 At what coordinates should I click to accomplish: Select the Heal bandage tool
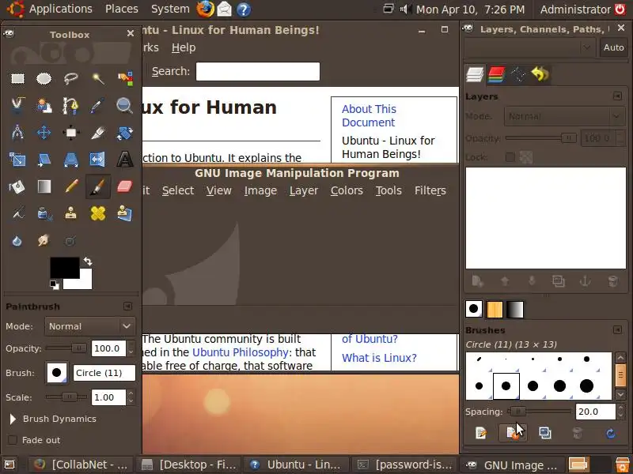tap(98, 213)
